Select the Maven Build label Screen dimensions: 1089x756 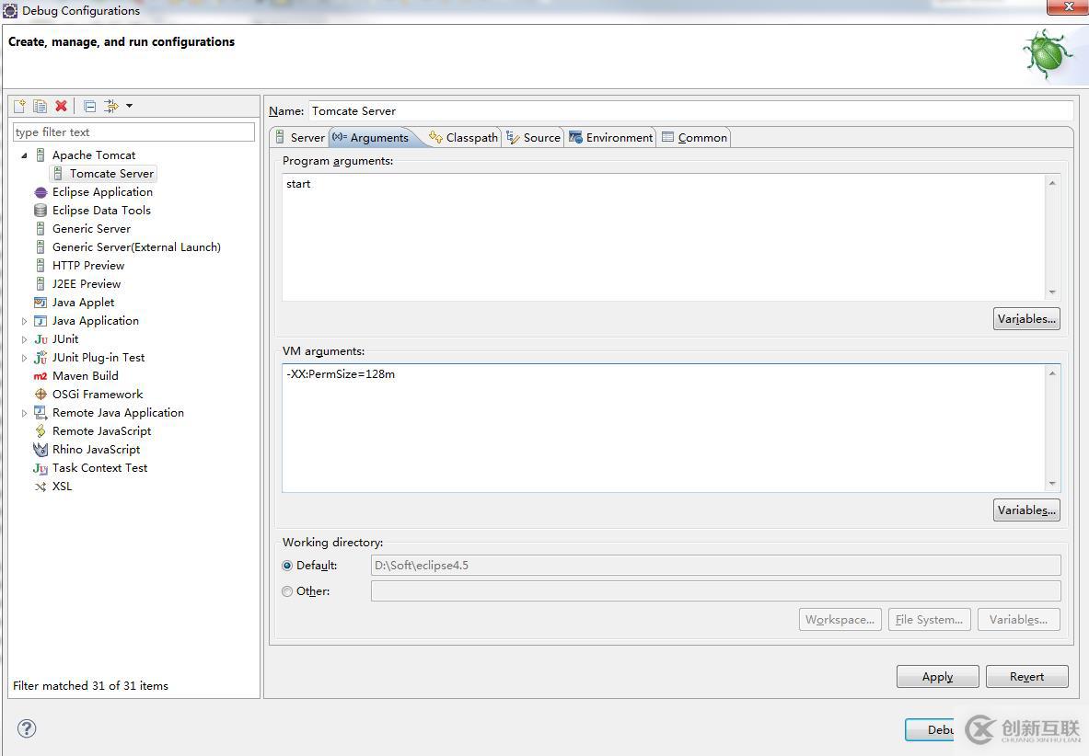pyautogui.click(x=86, y=376)
